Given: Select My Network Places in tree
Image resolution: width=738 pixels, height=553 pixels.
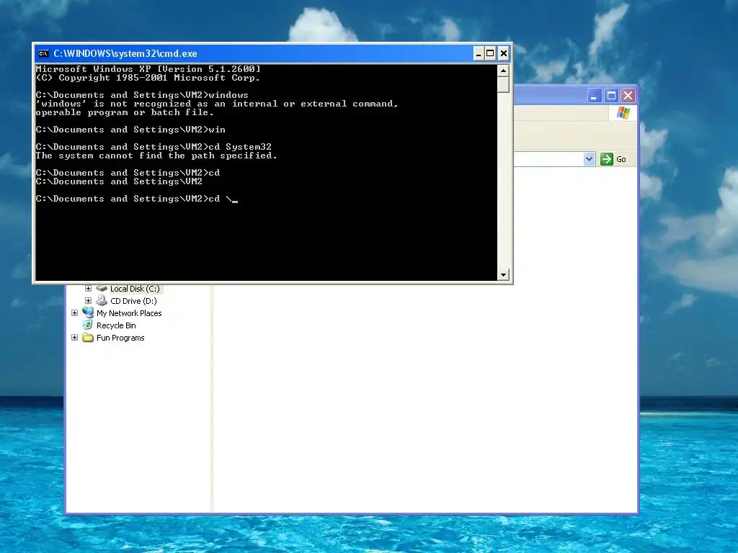Looking at the screenshot, I should coord(129,313).
